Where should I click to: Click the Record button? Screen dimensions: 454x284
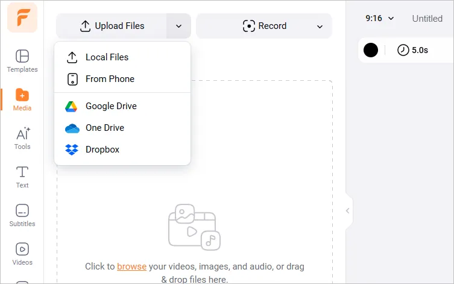[264, 26]
